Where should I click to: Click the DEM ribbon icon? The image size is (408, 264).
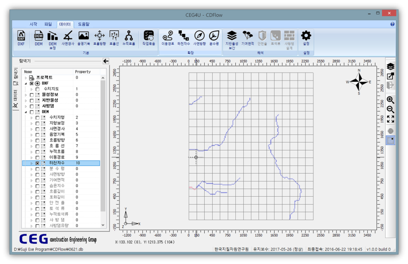click(39, 38)
